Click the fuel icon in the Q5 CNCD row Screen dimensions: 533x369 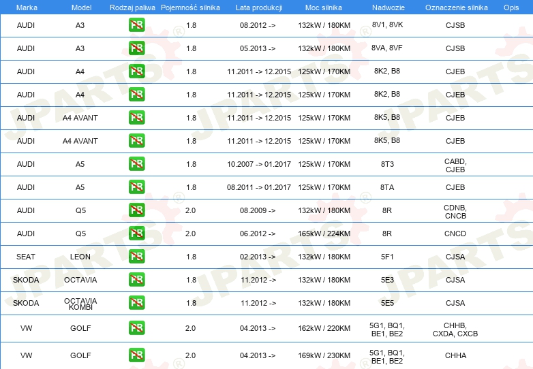[136, 234]
